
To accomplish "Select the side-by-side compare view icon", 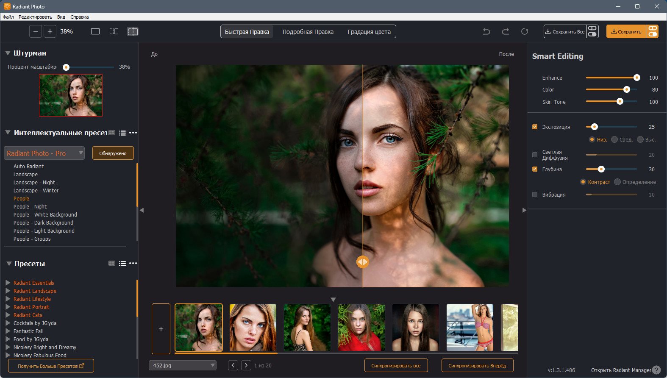I will 114,31.
